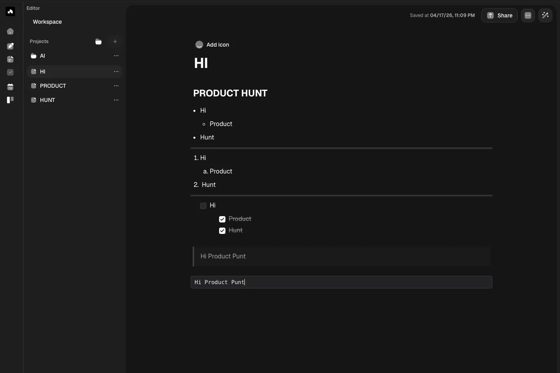This screenshot has width=560, height=373.
Task: Click the bulleted 'Hunt' list item
Action: (207, 138)
